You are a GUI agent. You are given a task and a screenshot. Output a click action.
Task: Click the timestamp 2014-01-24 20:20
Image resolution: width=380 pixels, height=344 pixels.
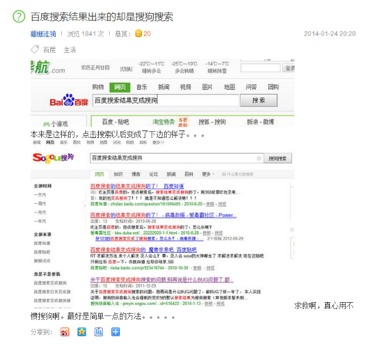pos(330,34)
